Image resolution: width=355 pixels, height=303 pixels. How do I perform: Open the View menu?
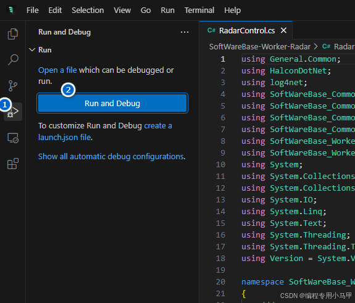click(x=122, y=10)
